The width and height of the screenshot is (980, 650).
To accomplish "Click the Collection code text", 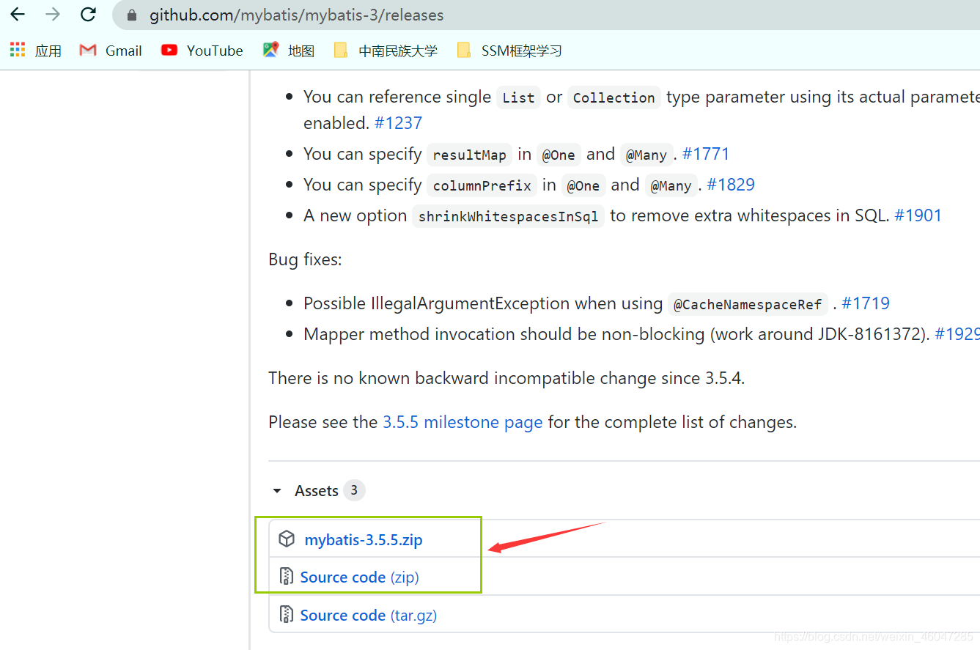I will pos(614,98).
